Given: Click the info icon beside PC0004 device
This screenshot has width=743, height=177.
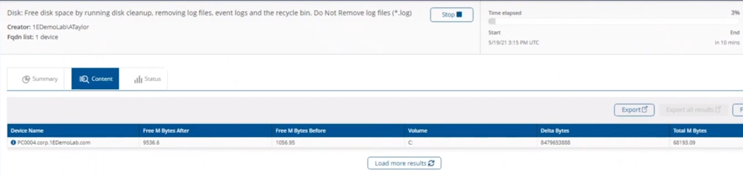Looking at the screenshot, I should (x=13, y=143).
